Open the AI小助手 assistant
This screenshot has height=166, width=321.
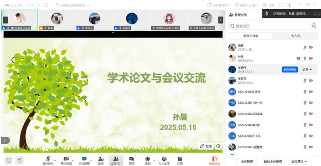click(164, 160)
